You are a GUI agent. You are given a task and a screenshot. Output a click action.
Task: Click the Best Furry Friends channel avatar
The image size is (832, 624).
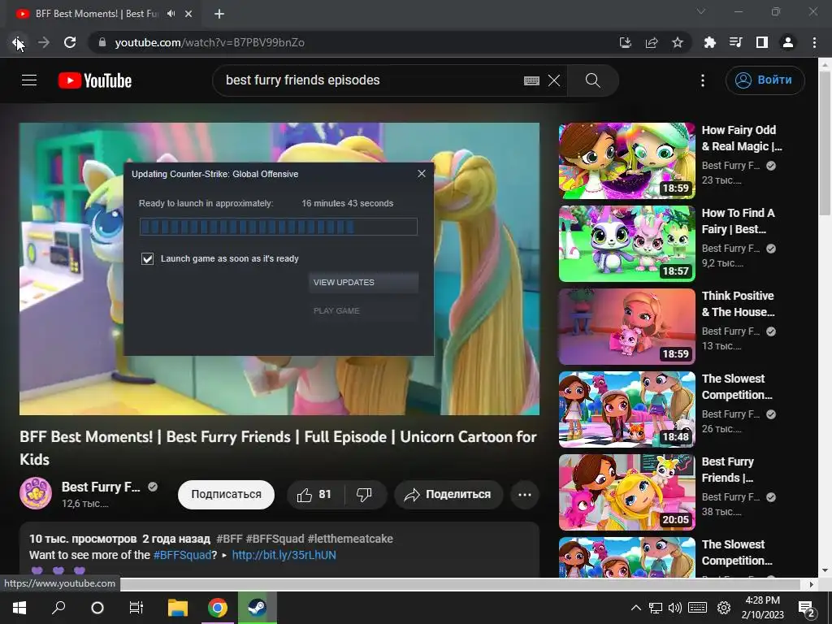36,493
